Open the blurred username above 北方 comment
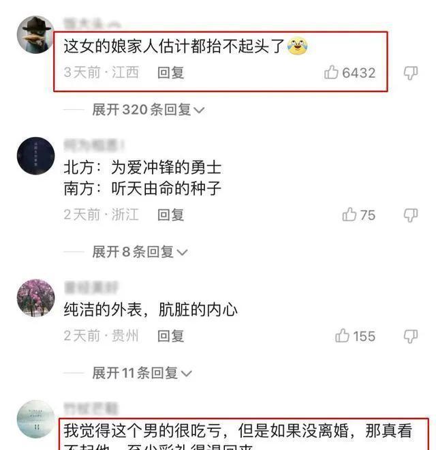This screenshot has width=436, height=450. [x=94, y=145]
